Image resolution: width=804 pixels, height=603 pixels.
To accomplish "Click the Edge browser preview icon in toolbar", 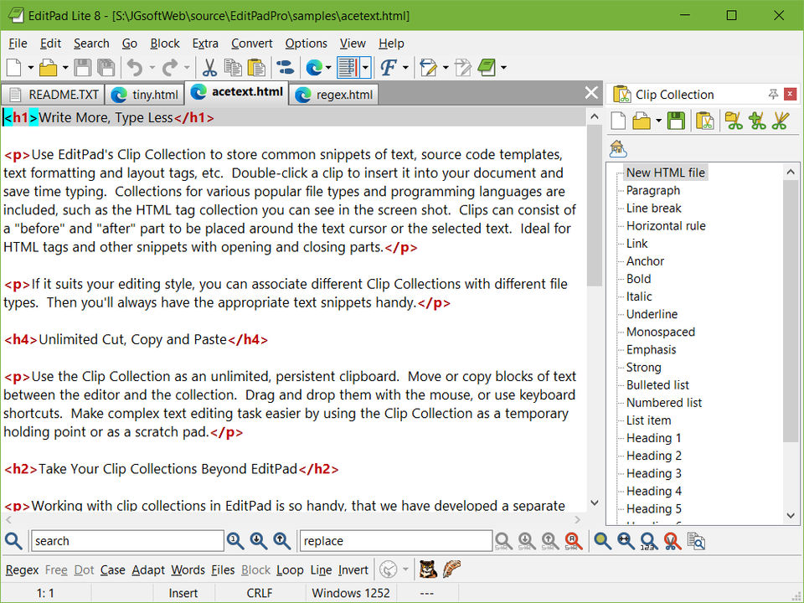I will tap(314, 67).
